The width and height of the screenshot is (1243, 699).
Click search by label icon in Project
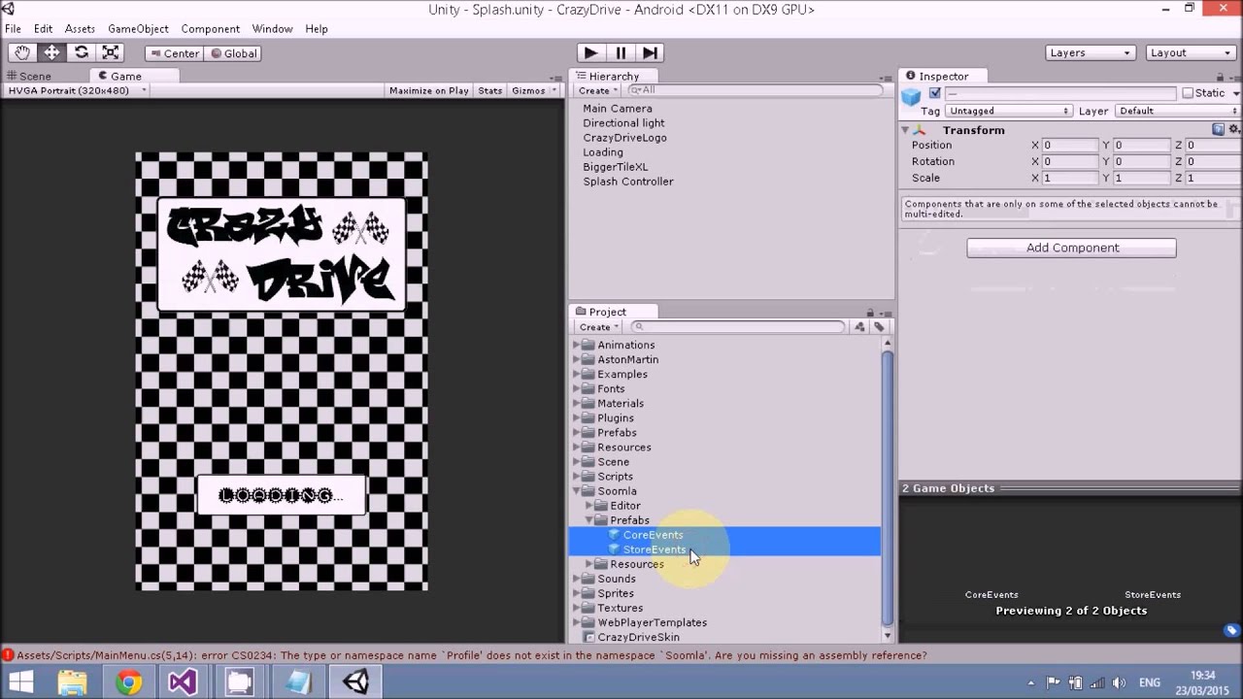pyautogui.click(x=879, y=327)
